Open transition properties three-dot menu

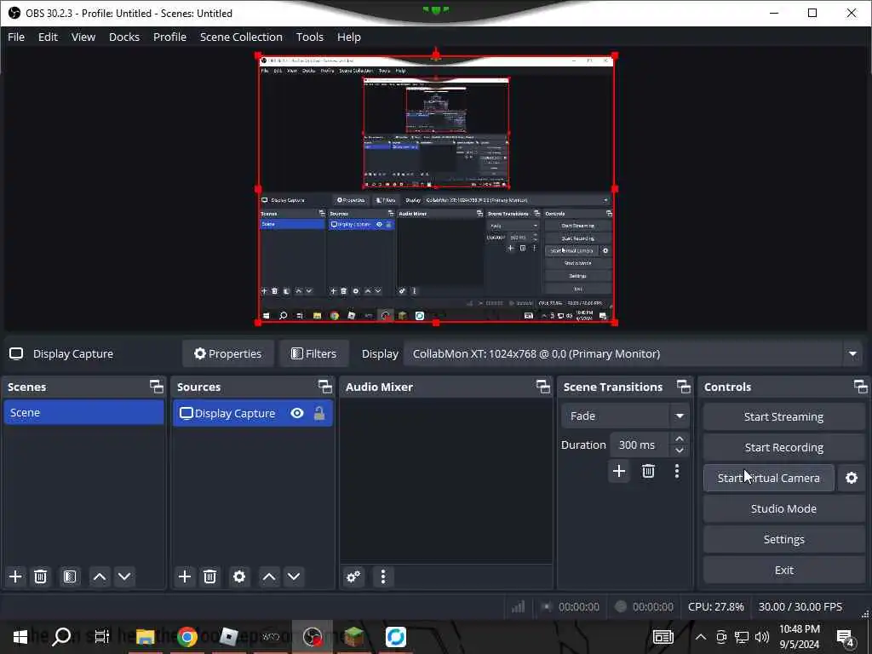(677, 472)
